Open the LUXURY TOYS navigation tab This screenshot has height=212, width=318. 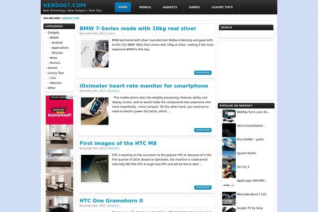coord(222,7)
